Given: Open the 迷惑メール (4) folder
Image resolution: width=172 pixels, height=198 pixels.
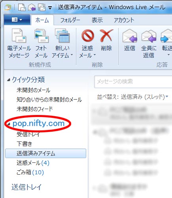Looking at the screenshot, I should click(33, 163).
